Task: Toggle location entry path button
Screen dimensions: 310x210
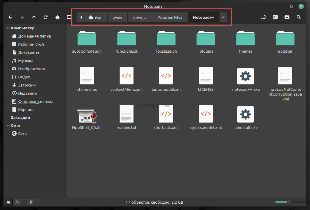Action: (263, 17)
